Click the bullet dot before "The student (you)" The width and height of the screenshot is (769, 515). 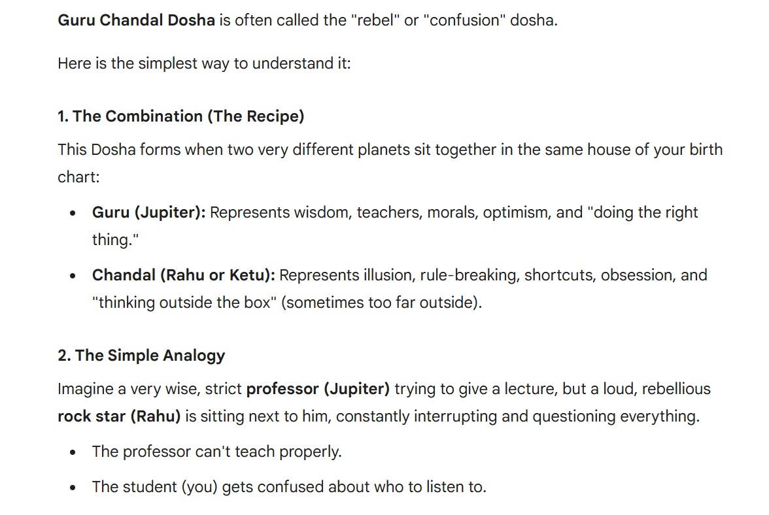(x=73, y=488)
